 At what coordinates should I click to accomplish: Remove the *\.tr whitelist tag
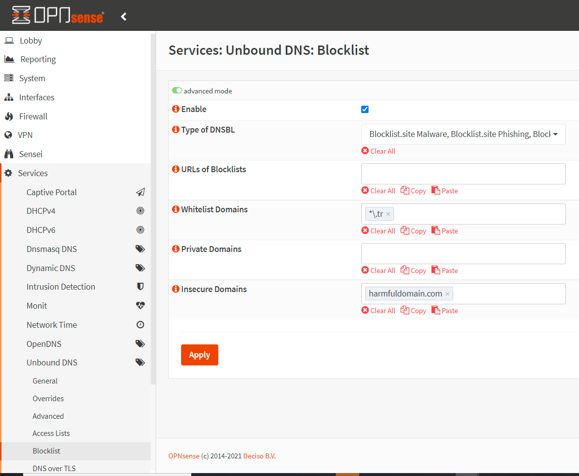pyautogui.click(x=388, y=214)
